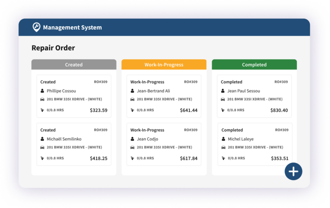This screenshot has height=208, width=330.
Task: Select the green Completed column header
Action: coord(254,64)
